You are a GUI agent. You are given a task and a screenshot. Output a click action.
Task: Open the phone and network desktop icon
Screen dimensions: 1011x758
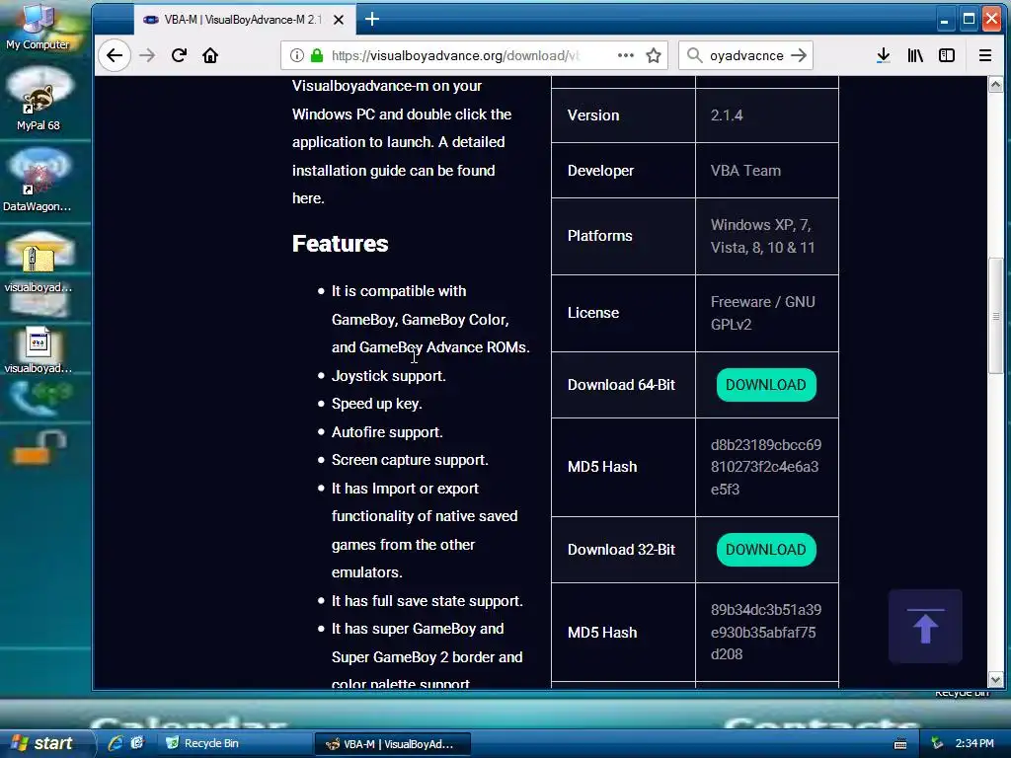39,398
